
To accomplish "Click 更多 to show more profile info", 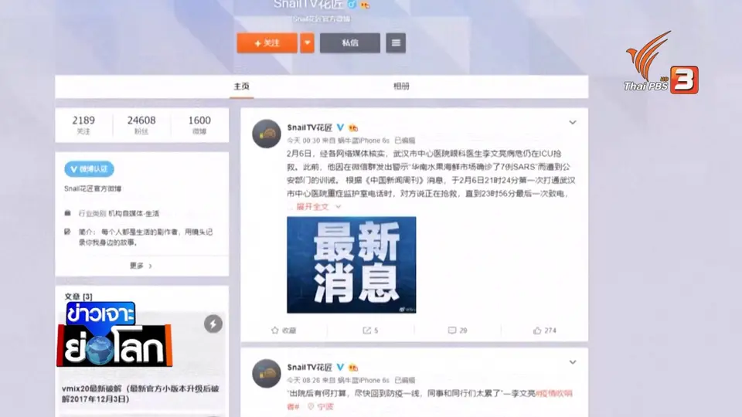I will pos(141,266).
